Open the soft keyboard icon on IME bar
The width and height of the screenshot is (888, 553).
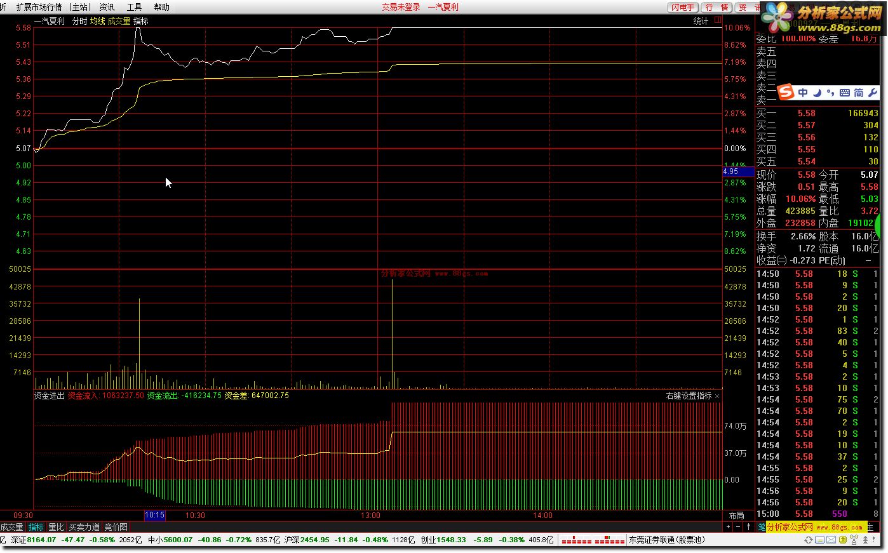tap(844, 93)
